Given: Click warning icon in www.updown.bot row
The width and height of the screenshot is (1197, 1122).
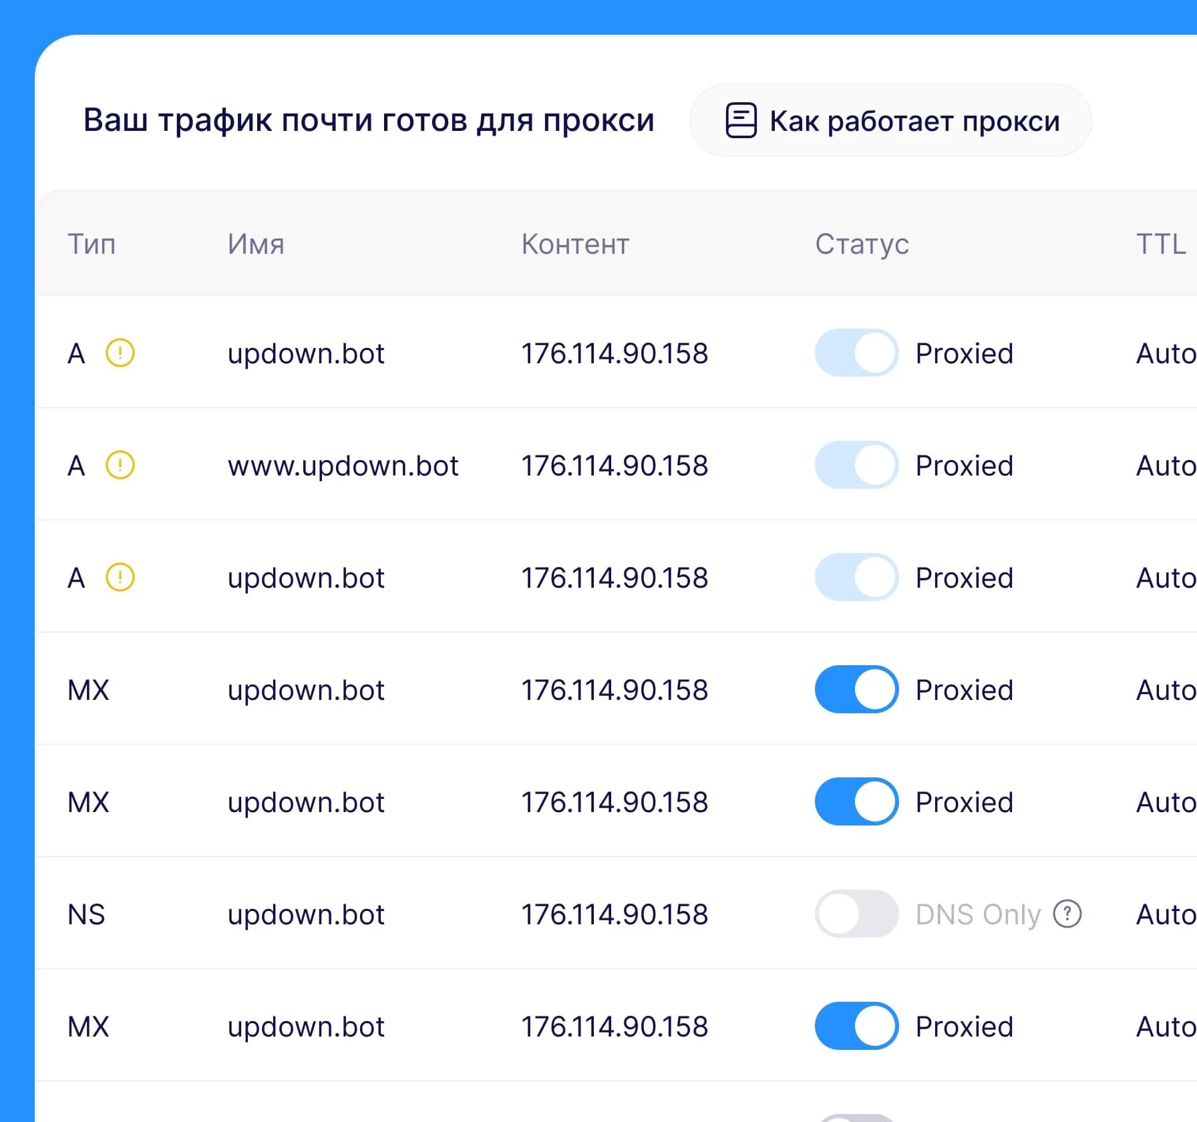Looking at the screenshot, I should [120, 465].
